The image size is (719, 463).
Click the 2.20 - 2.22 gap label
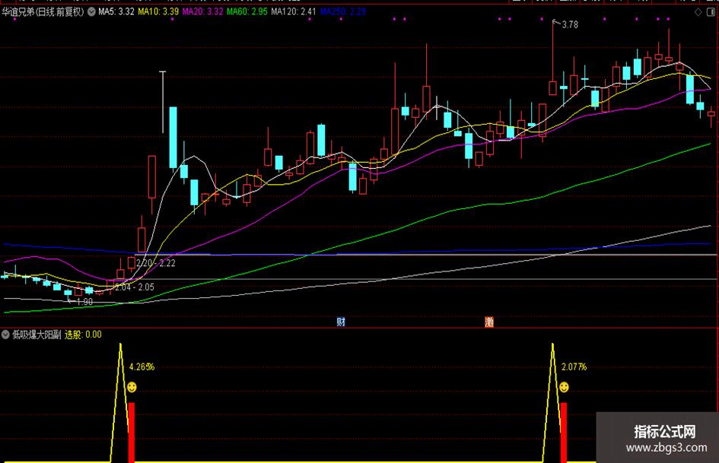click(x=156, y=263)
